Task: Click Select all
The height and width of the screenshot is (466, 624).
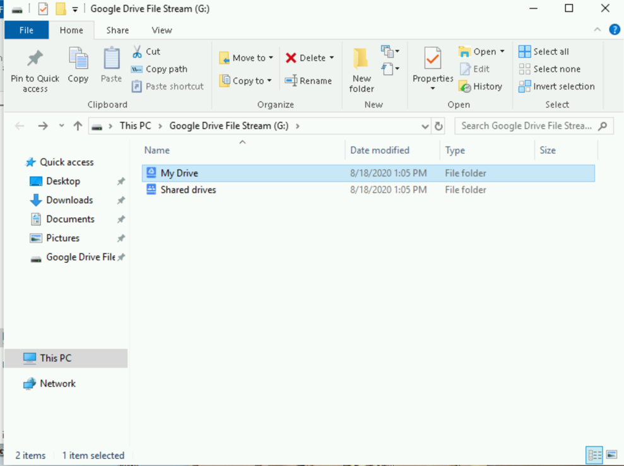Action: click(x=544, y=52)
